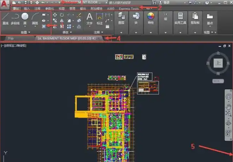Select the Line (直线) drawing tool
This screenshot has height=162, width=233.
pos(6,17)
